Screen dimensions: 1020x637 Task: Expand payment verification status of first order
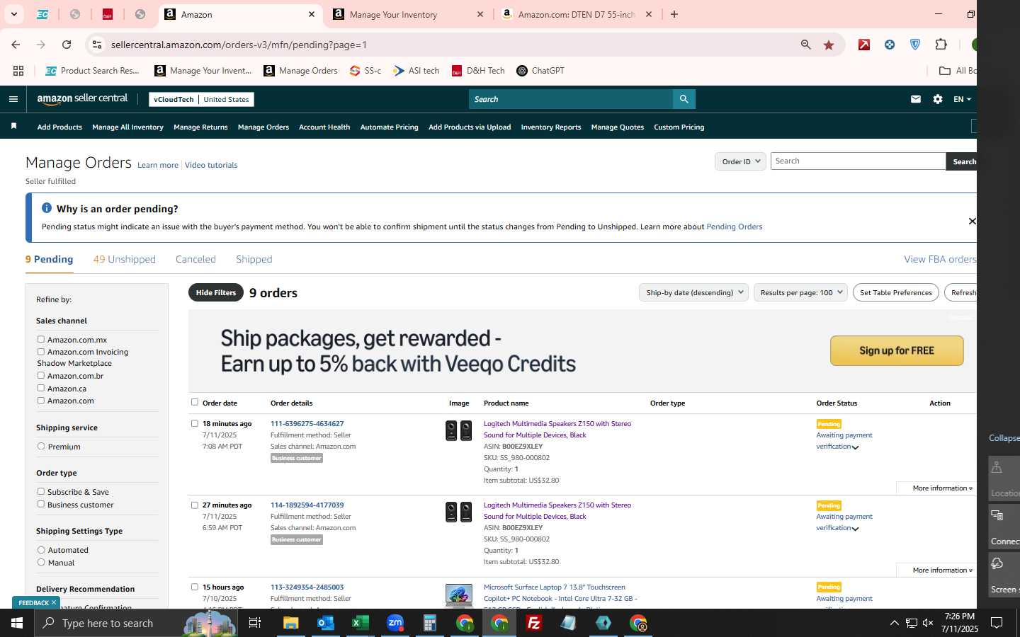[x=856, y=447]
